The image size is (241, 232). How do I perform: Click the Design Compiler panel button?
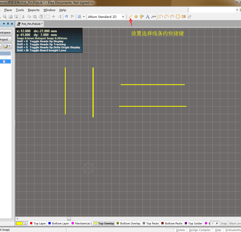point(200,230)
